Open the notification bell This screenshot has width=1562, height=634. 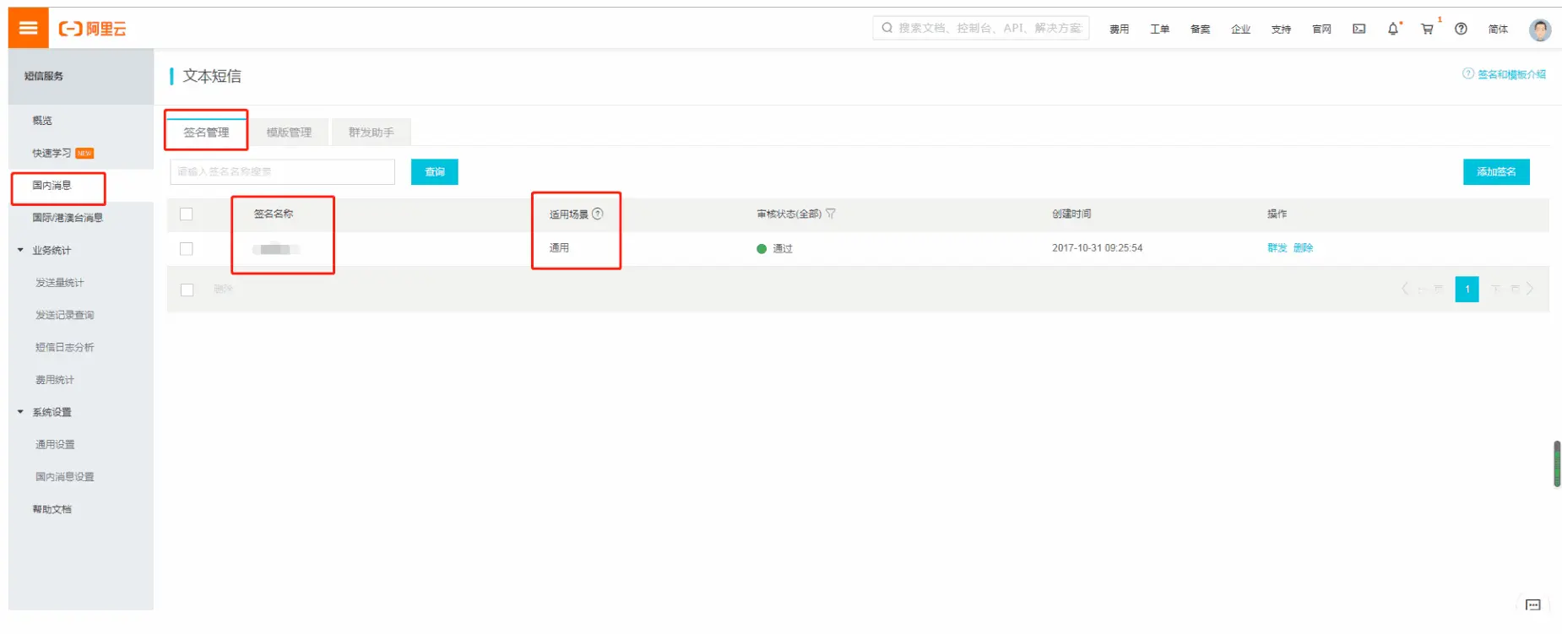(x=1393, y=29)
